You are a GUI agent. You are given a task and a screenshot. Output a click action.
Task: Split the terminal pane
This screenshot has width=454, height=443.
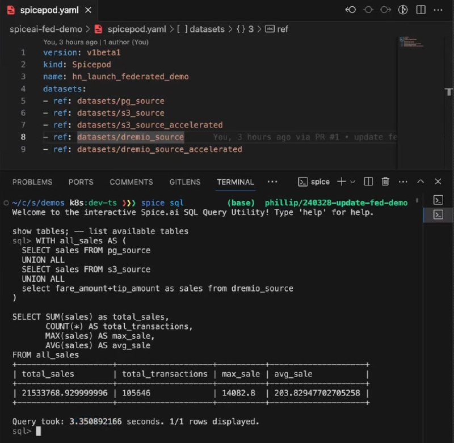(x=368, y=182)
